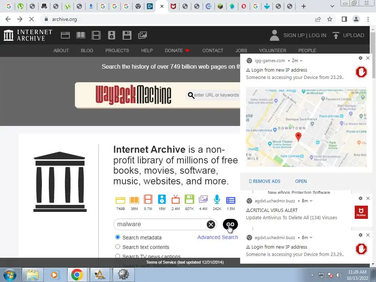Select the 242K concerts microphone icon

point(217,199)
